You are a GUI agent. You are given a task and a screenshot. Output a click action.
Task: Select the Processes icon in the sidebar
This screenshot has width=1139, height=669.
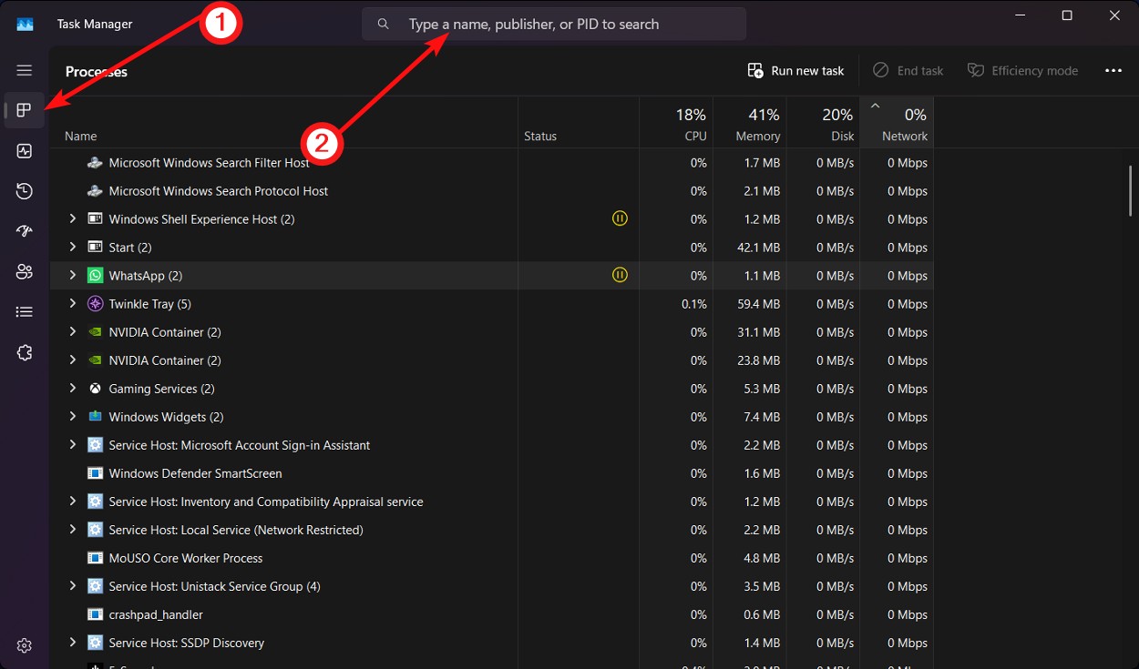point(24,110)
